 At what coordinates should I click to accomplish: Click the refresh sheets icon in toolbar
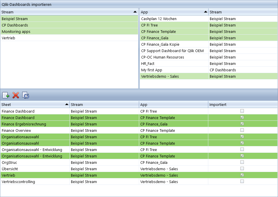(26, 95)
